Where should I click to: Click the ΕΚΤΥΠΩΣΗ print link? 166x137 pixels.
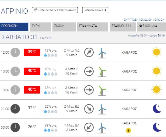(131, 20)
